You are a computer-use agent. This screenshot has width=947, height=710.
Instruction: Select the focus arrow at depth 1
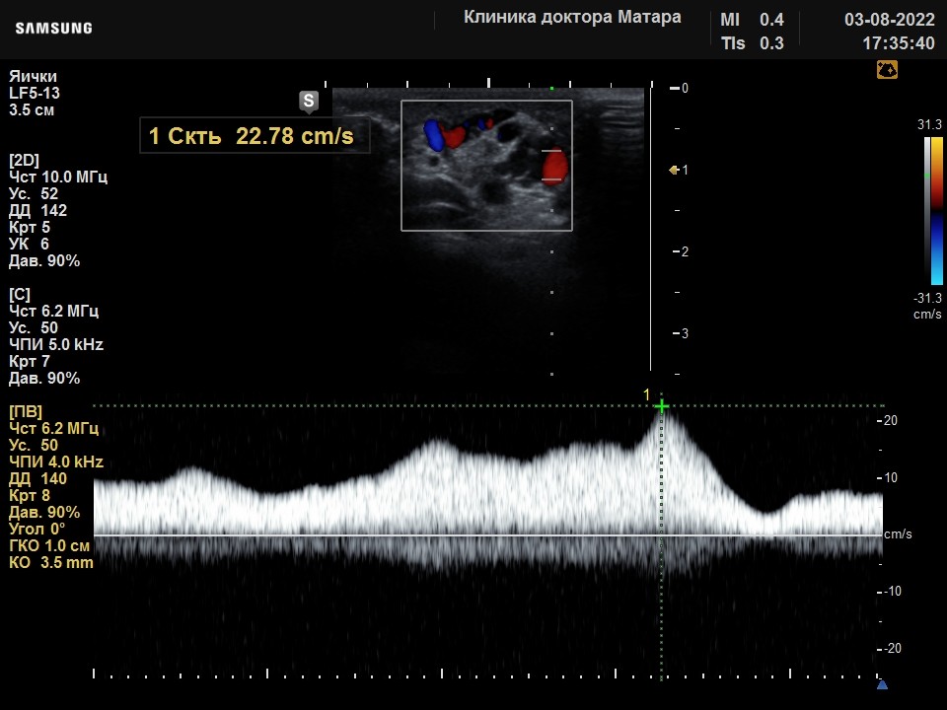674,171
